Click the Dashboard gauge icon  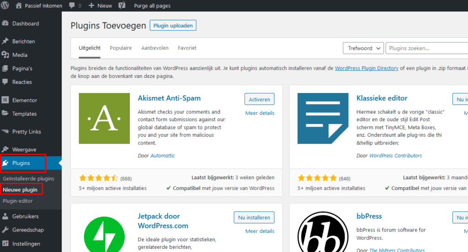(x=5, y=24)
